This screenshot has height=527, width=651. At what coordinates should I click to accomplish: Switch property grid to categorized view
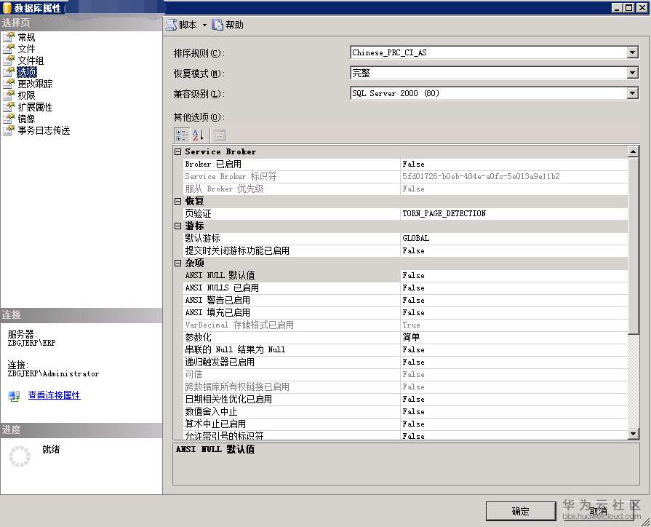pos(181,135)
